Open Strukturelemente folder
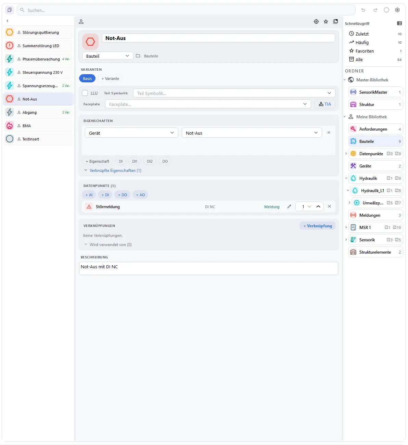 [x=375, y=252]
